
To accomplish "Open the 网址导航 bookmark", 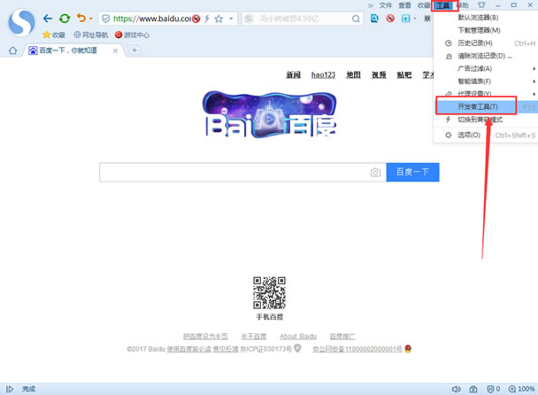I will pos(91,35).
